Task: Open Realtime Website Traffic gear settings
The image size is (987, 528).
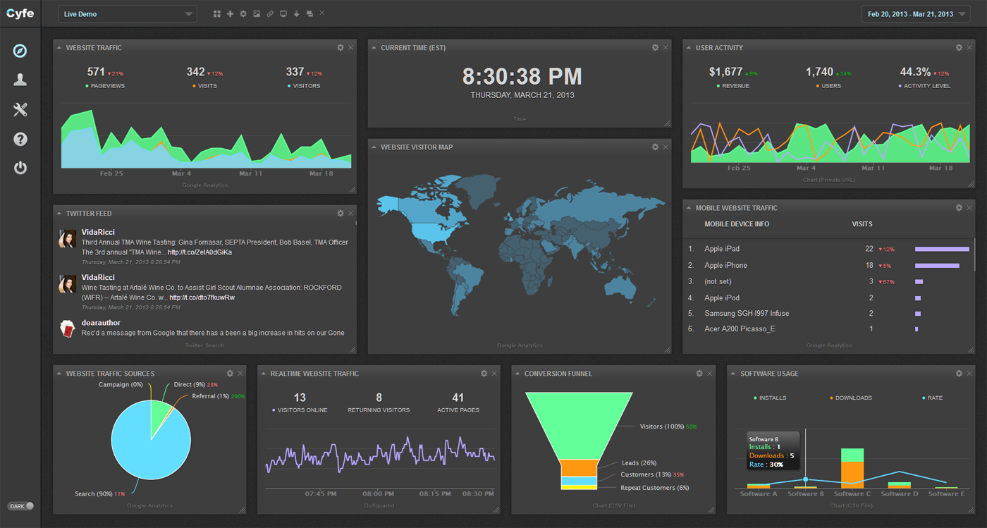Action: click(x=484, y=374)
